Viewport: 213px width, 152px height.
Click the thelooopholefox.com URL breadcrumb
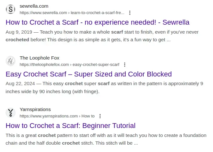coord(69,65)
